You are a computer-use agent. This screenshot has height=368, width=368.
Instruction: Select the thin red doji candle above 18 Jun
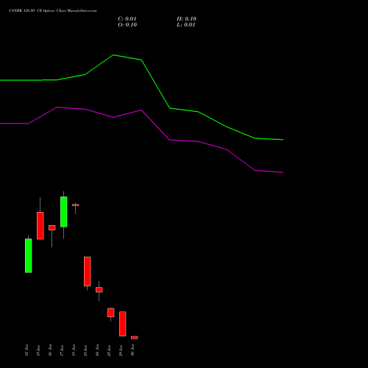[x=76, y=205]
